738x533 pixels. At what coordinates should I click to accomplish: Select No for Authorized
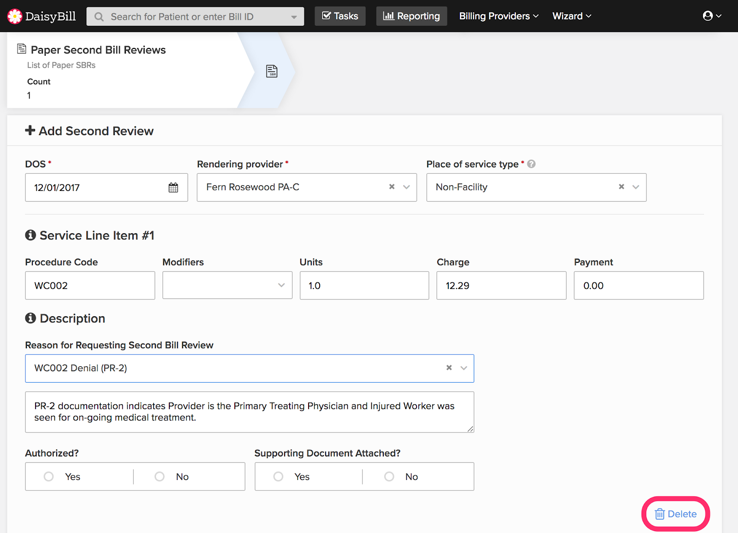pyautogui.click(x=160, y=476)
